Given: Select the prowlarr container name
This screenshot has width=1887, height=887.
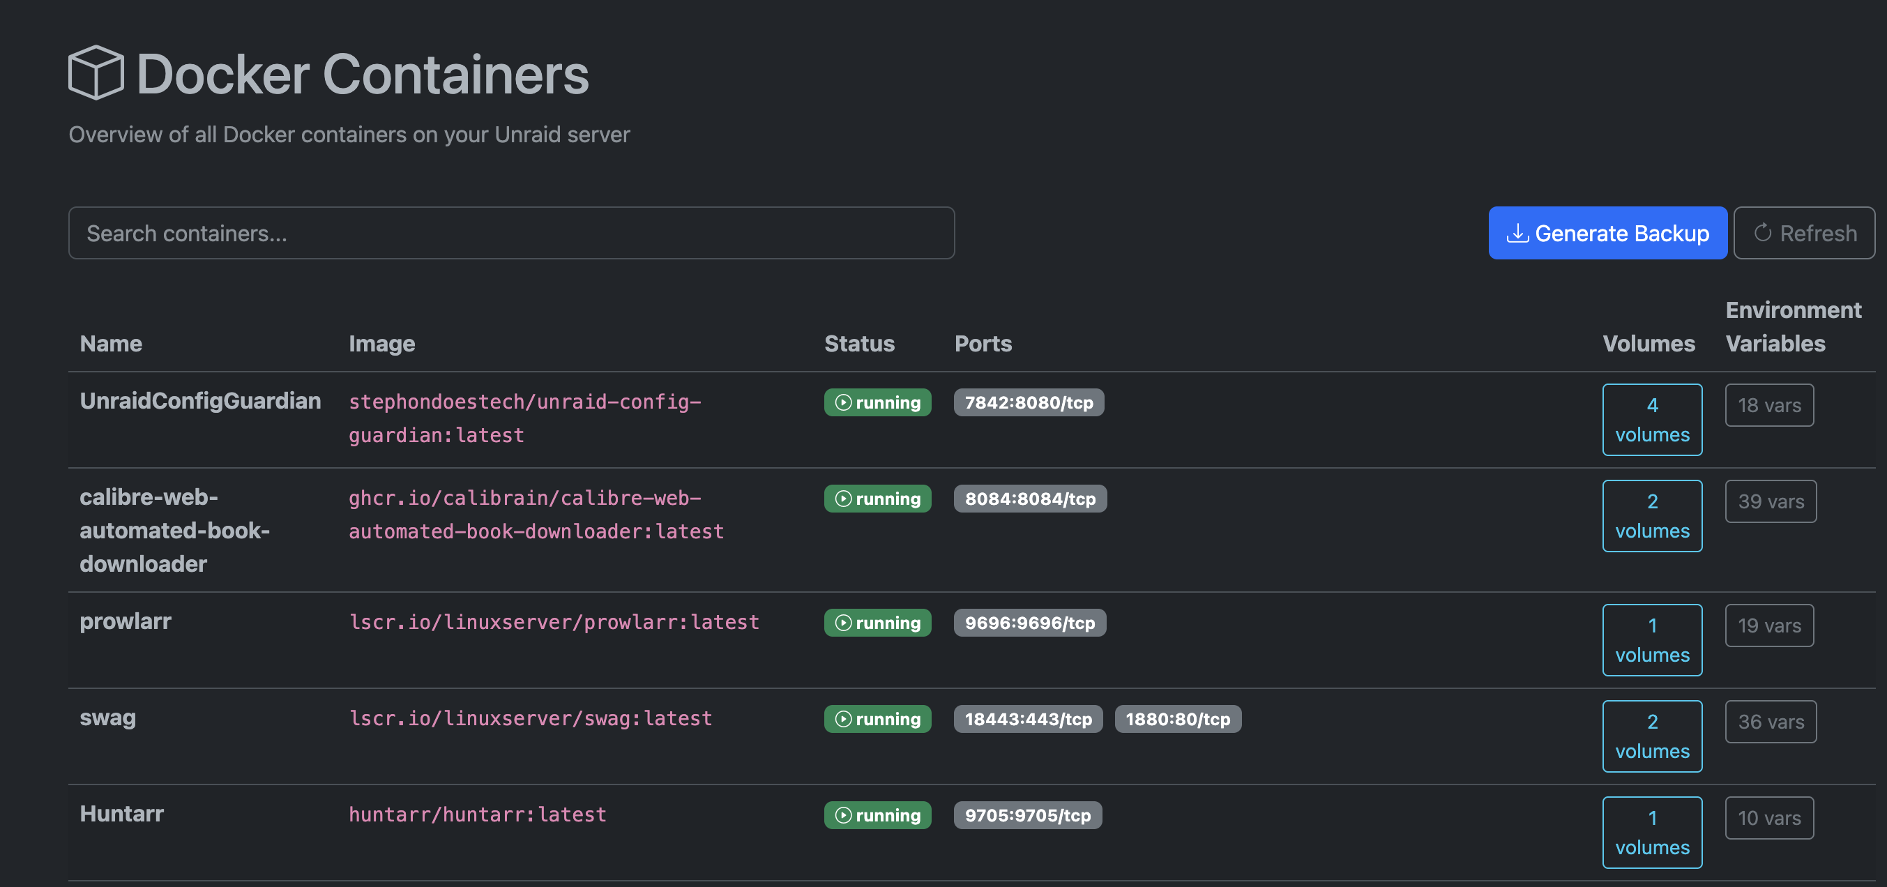Looking at the screenshot, I should 126,622.
